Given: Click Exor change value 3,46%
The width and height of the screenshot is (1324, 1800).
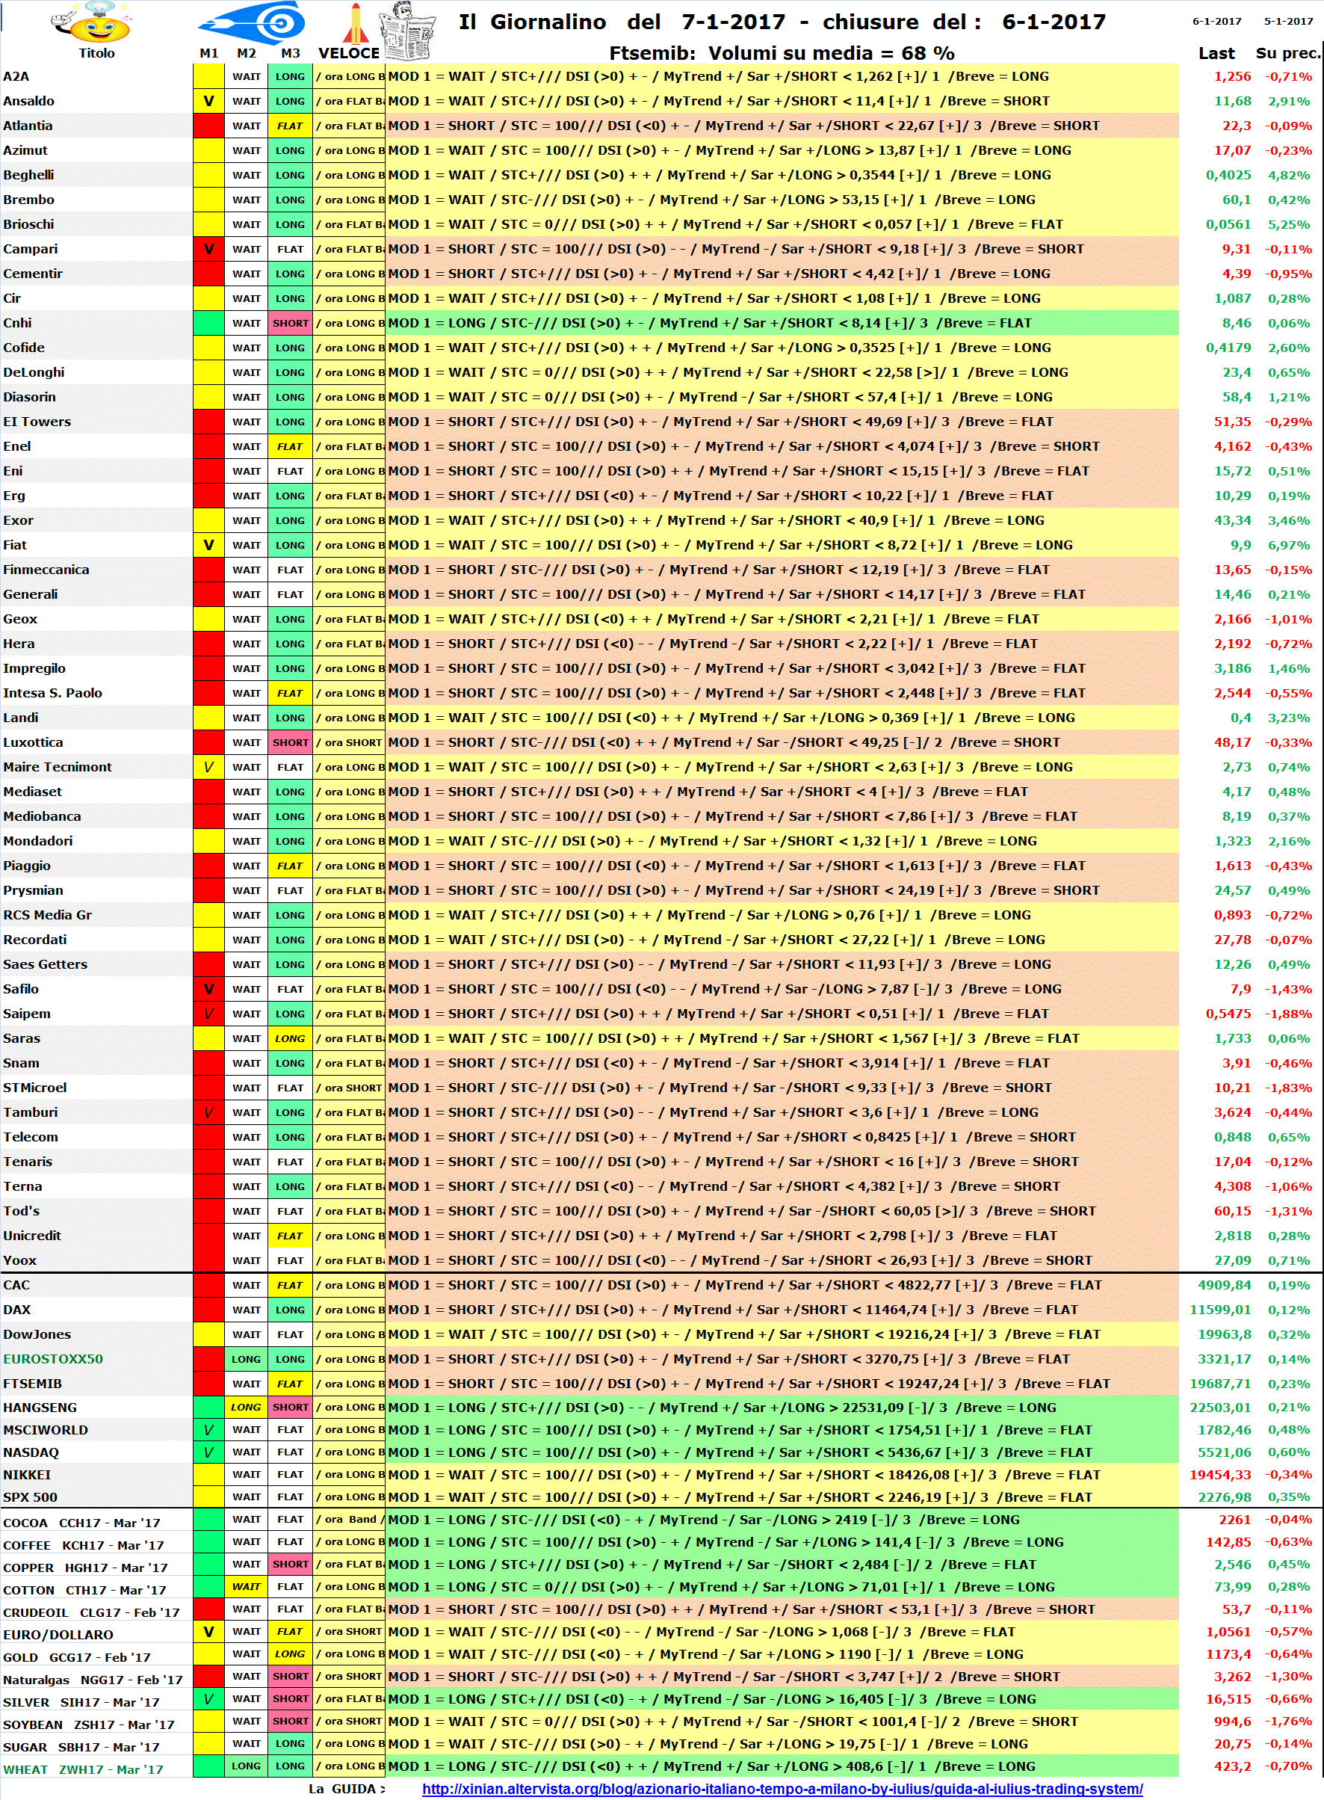Looking at the screenshot, I should tap(1290, 520).
